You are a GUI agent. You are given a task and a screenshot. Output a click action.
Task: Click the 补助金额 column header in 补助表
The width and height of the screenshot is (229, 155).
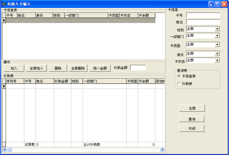coord(63,81)
